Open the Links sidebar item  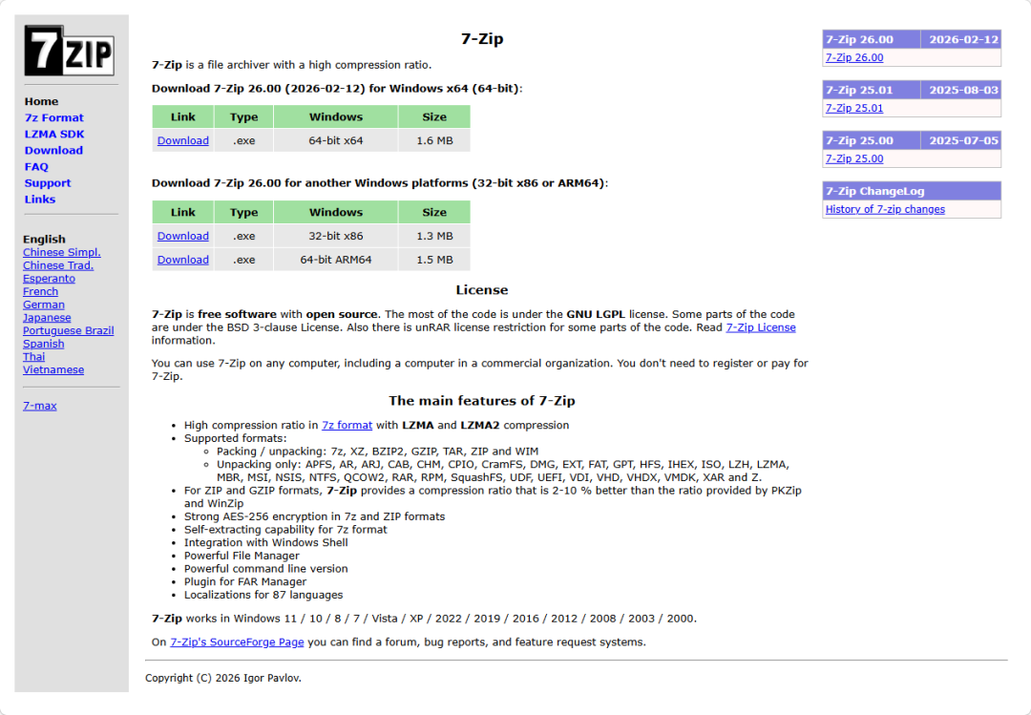40,199
